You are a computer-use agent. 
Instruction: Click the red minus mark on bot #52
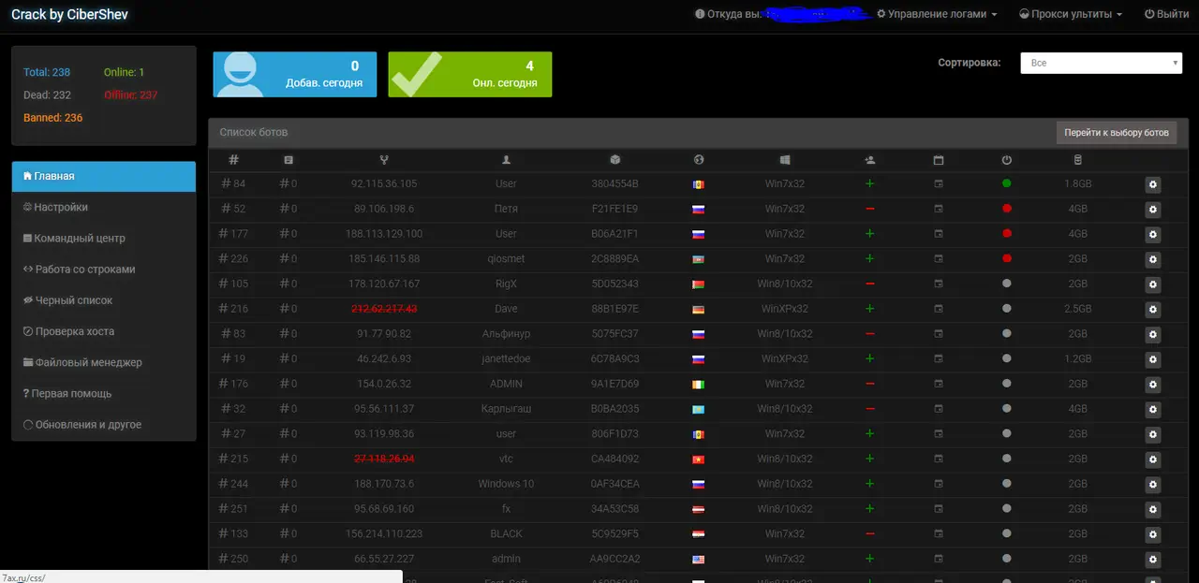click(868, 209)
